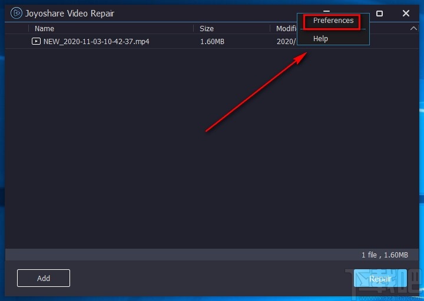The width and height of the screenshot is (424, 301).
Task: Sort the list by the Name column
Action: 44,29
